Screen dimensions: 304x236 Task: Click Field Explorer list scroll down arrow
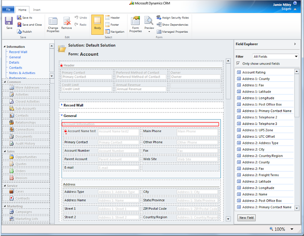pos(296,208)
